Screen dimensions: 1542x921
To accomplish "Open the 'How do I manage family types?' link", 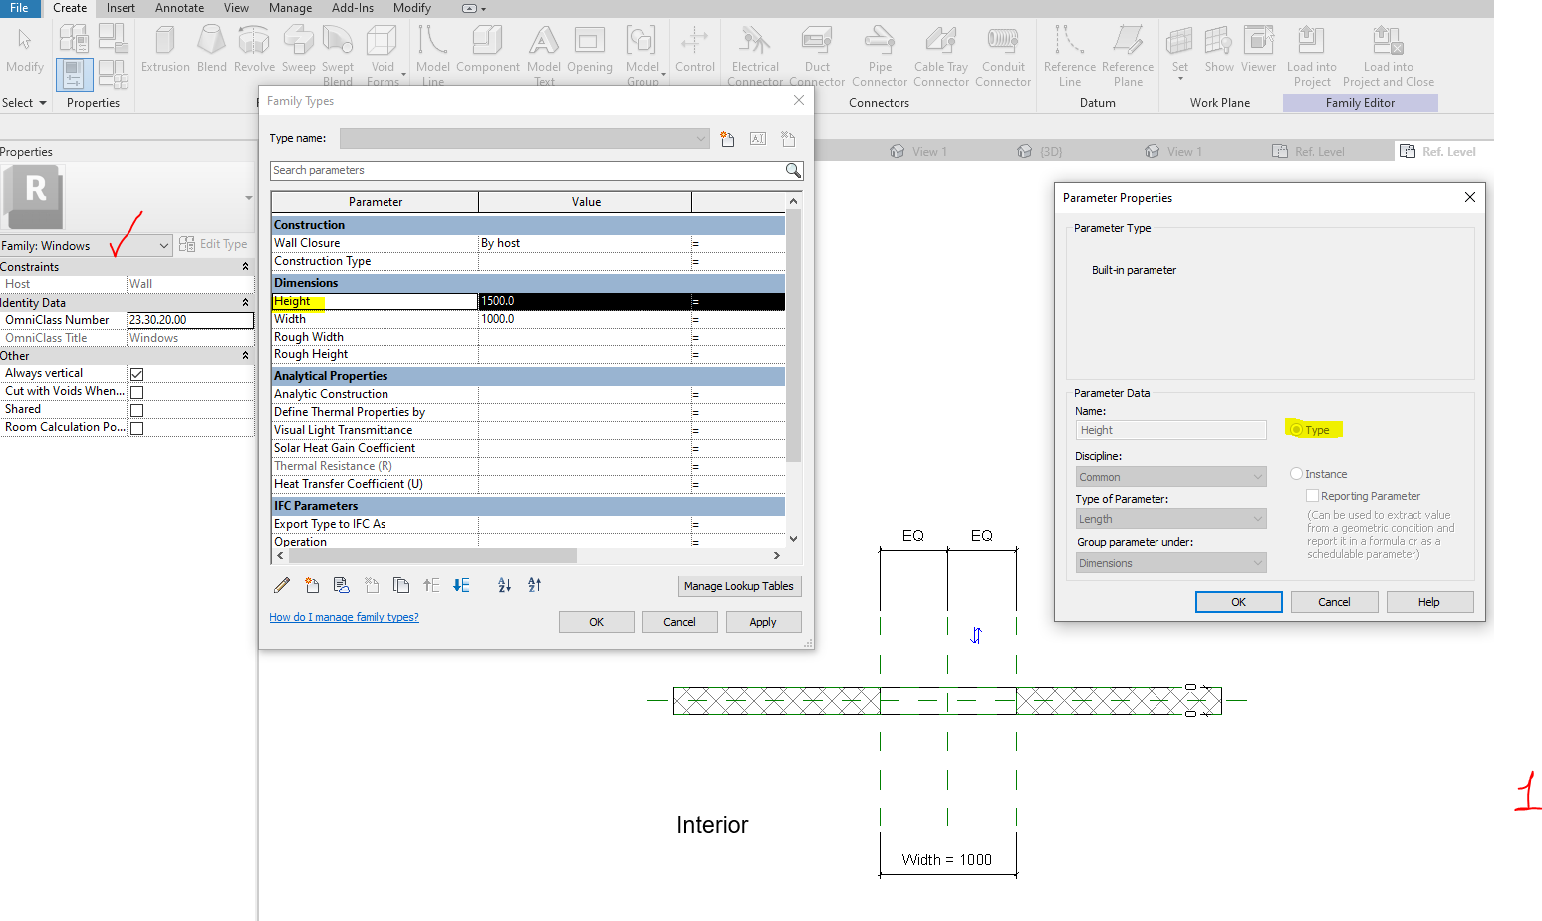I will 344,617.
